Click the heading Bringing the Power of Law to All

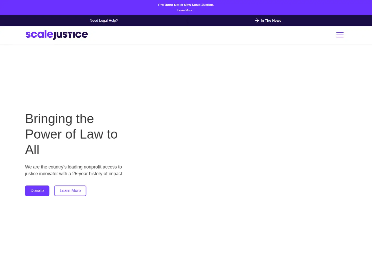(x=71, y=134)
